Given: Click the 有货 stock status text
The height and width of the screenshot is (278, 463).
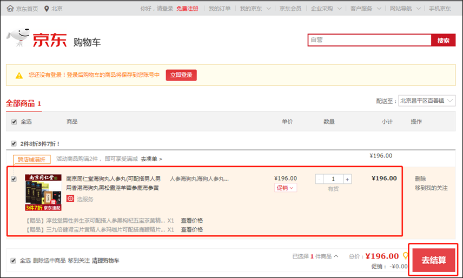Looking at the screenshot, I should [x=333, y=189].
